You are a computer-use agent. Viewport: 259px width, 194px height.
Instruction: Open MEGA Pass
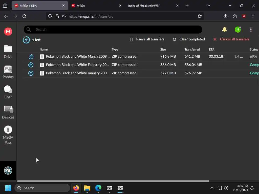point(8,135)
